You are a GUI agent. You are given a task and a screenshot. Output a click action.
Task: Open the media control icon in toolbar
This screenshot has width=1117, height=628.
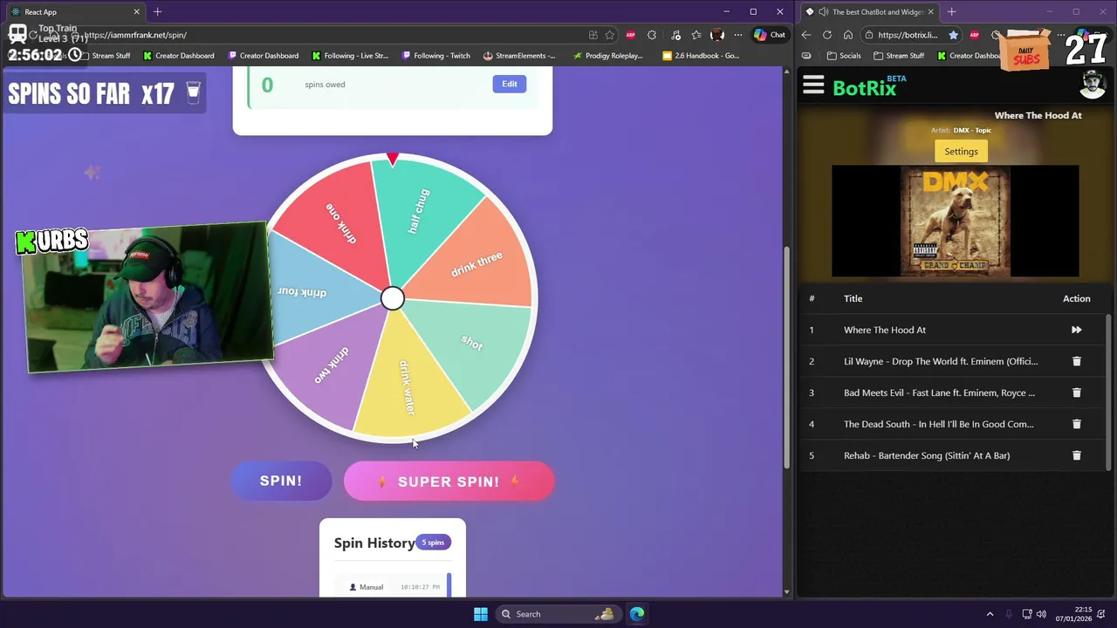pyautogui.click(x=675, y=35)
